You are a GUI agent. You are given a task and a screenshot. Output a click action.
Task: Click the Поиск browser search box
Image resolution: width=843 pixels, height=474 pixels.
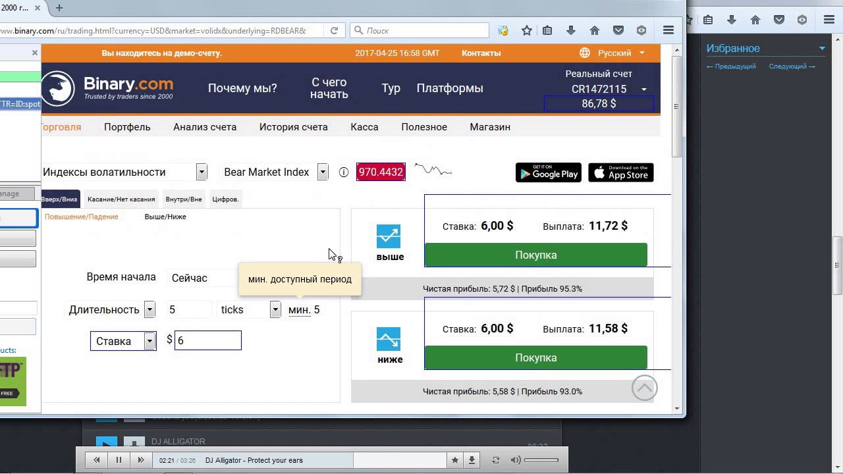point(420,30)
